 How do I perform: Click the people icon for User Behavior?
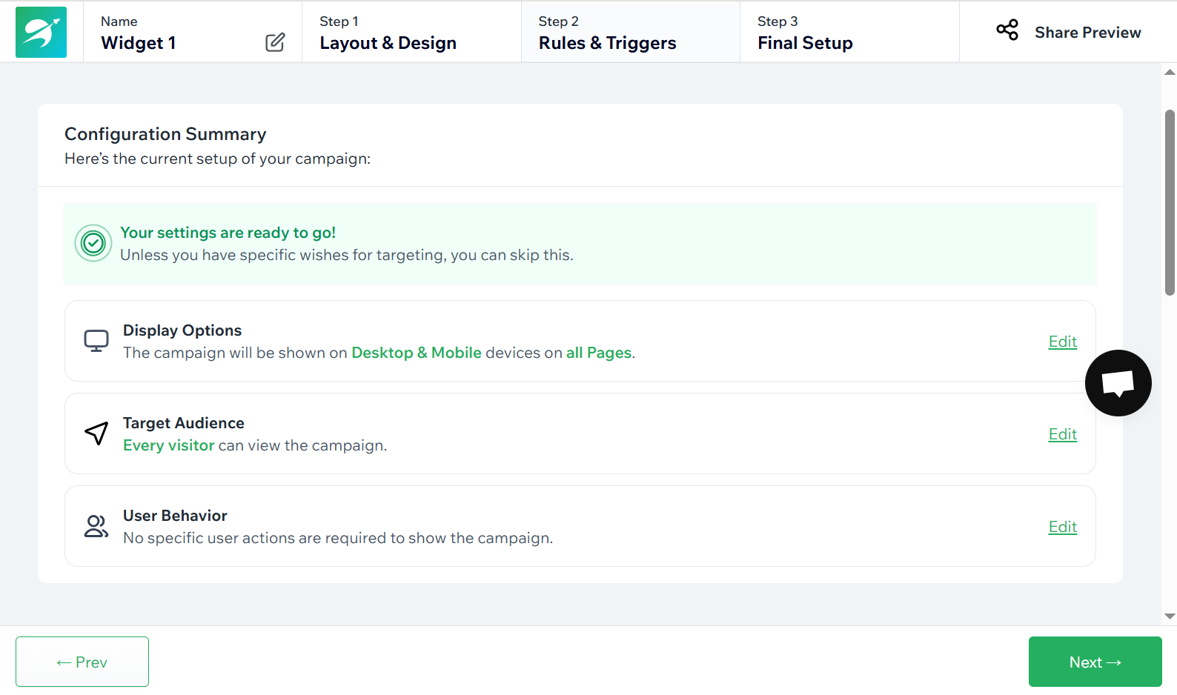click(96, 526)
